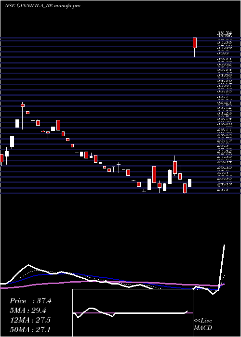The image size is (241, 337).
Task: Select the 12MA : 27.5 value
Action: [30, 320]
